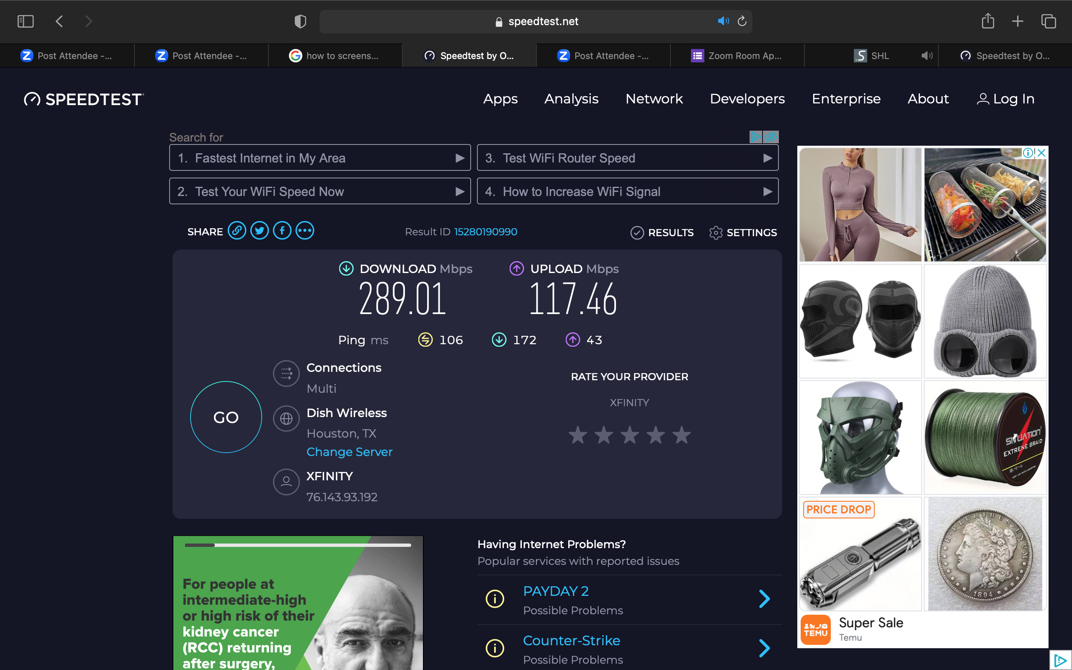1072x670 pixels.
Task: Switch to the first Post Attendee tab
Action: pos(67,55)
